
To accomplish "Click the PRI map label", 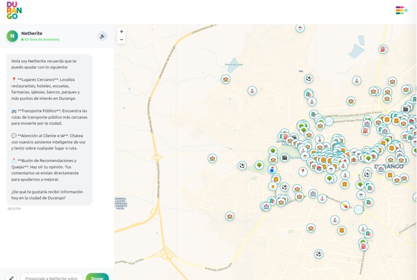I will pyautogui.click(x=301, y=71).
